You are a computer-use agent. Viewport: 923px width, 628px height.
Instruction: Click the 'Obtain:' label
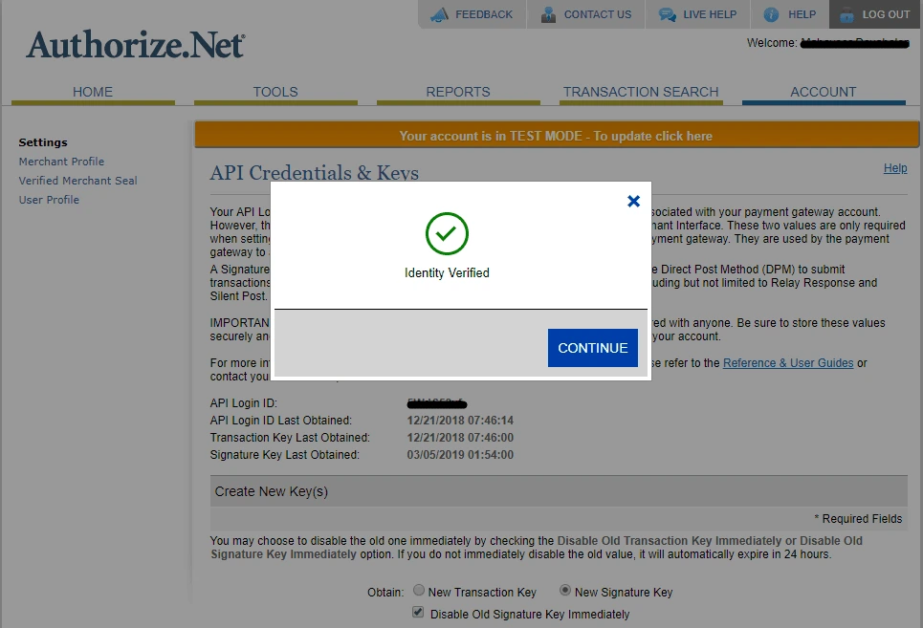pos(385,592)
